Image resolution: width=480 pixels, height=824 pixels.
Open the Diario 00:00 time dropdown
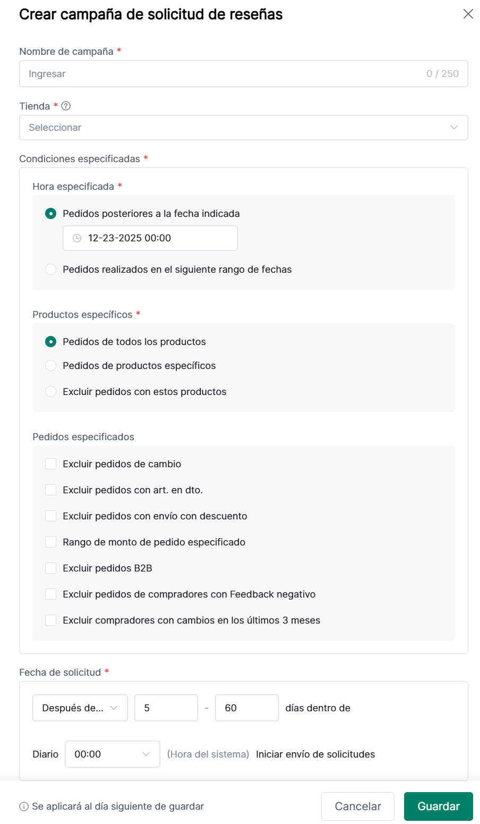point(112,754)
